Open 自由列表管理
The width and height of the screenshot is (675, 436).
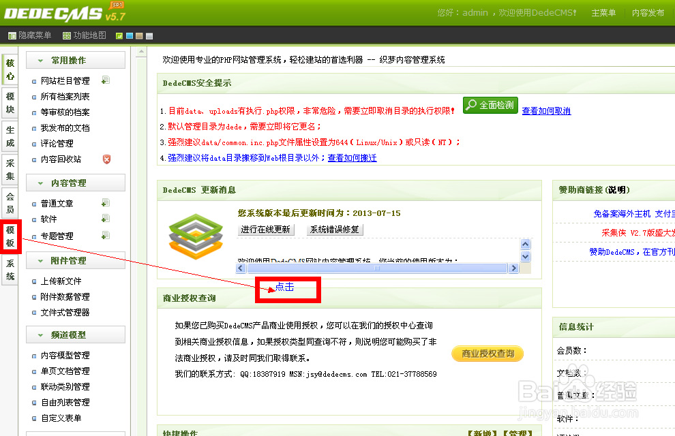pyautogui.click(x=65, y=403)
